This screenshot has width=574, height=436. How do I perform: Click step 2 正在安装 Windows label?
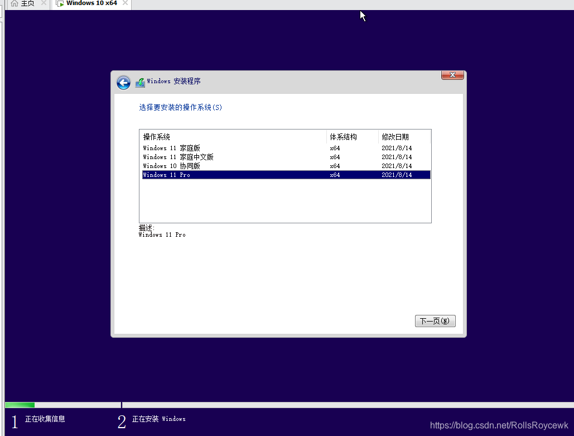[x=158, y=419]
